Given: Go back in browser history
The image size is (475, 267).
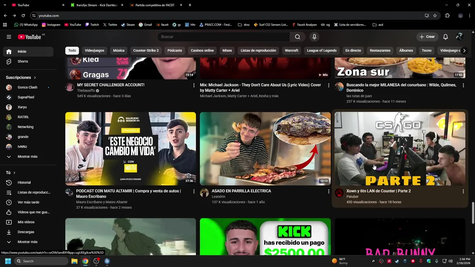Looking at the screenshot, I should point(5,16).
